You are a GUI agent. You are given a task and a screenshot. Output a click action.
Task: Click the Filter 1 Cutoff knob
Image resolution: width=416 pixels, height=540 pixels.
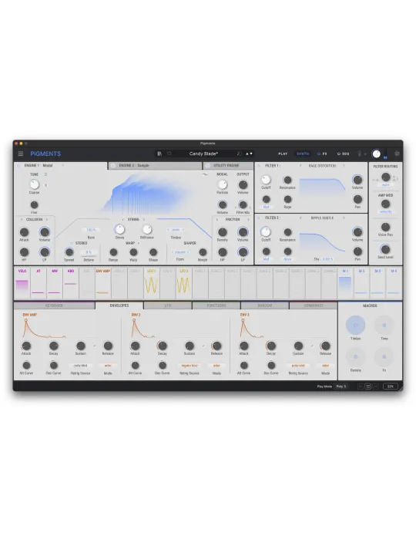tap(266, 180)
